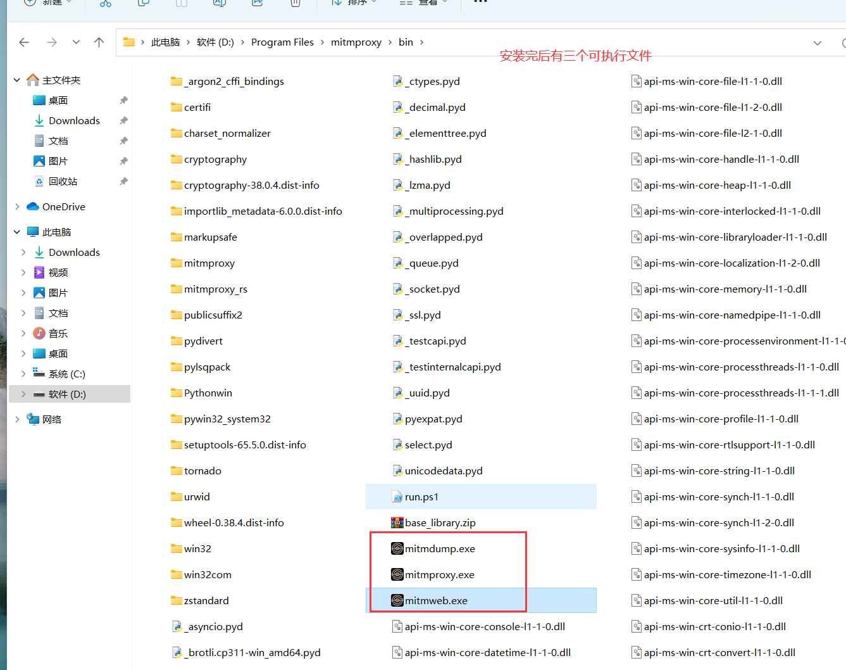The height and width of the screenshot is (670, 846).
Task: Jump to Program Files in the breadcrumb
Action: tap(282, 42)
